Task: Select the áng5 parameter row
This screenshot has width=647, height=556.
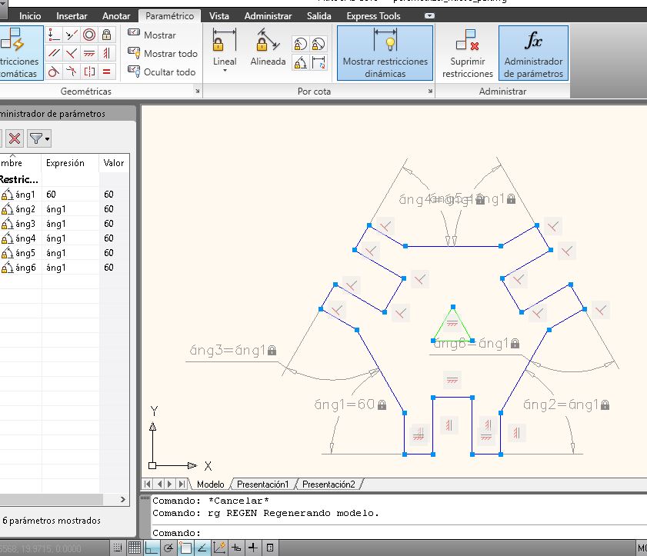Action: (65, 253)
